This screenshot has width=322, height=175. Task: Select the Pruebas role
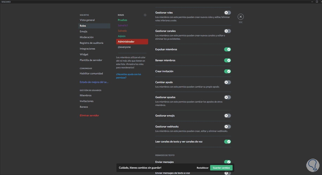pos(122,20)
